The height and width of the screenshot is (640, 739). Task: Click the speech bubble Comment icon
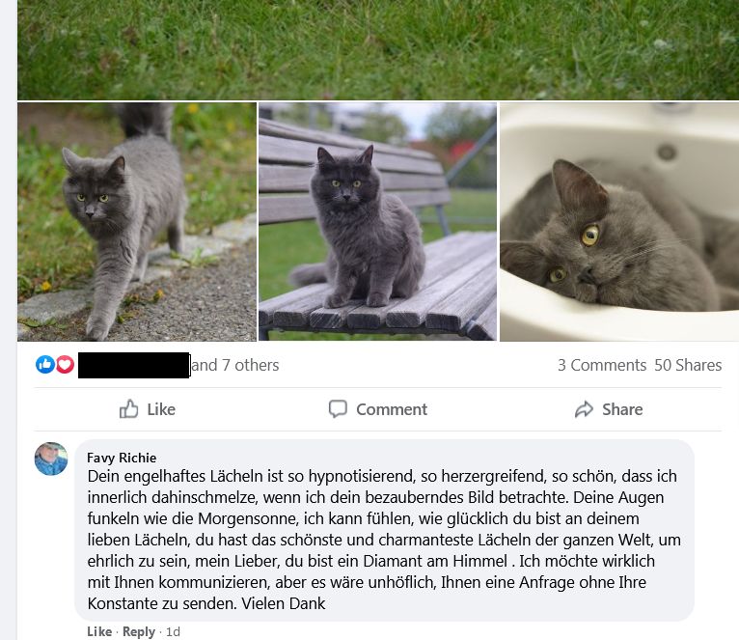(x=338, y=409)
